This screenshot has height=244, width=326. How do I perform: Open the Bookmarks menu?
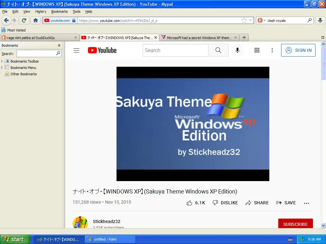coord(59,11)
